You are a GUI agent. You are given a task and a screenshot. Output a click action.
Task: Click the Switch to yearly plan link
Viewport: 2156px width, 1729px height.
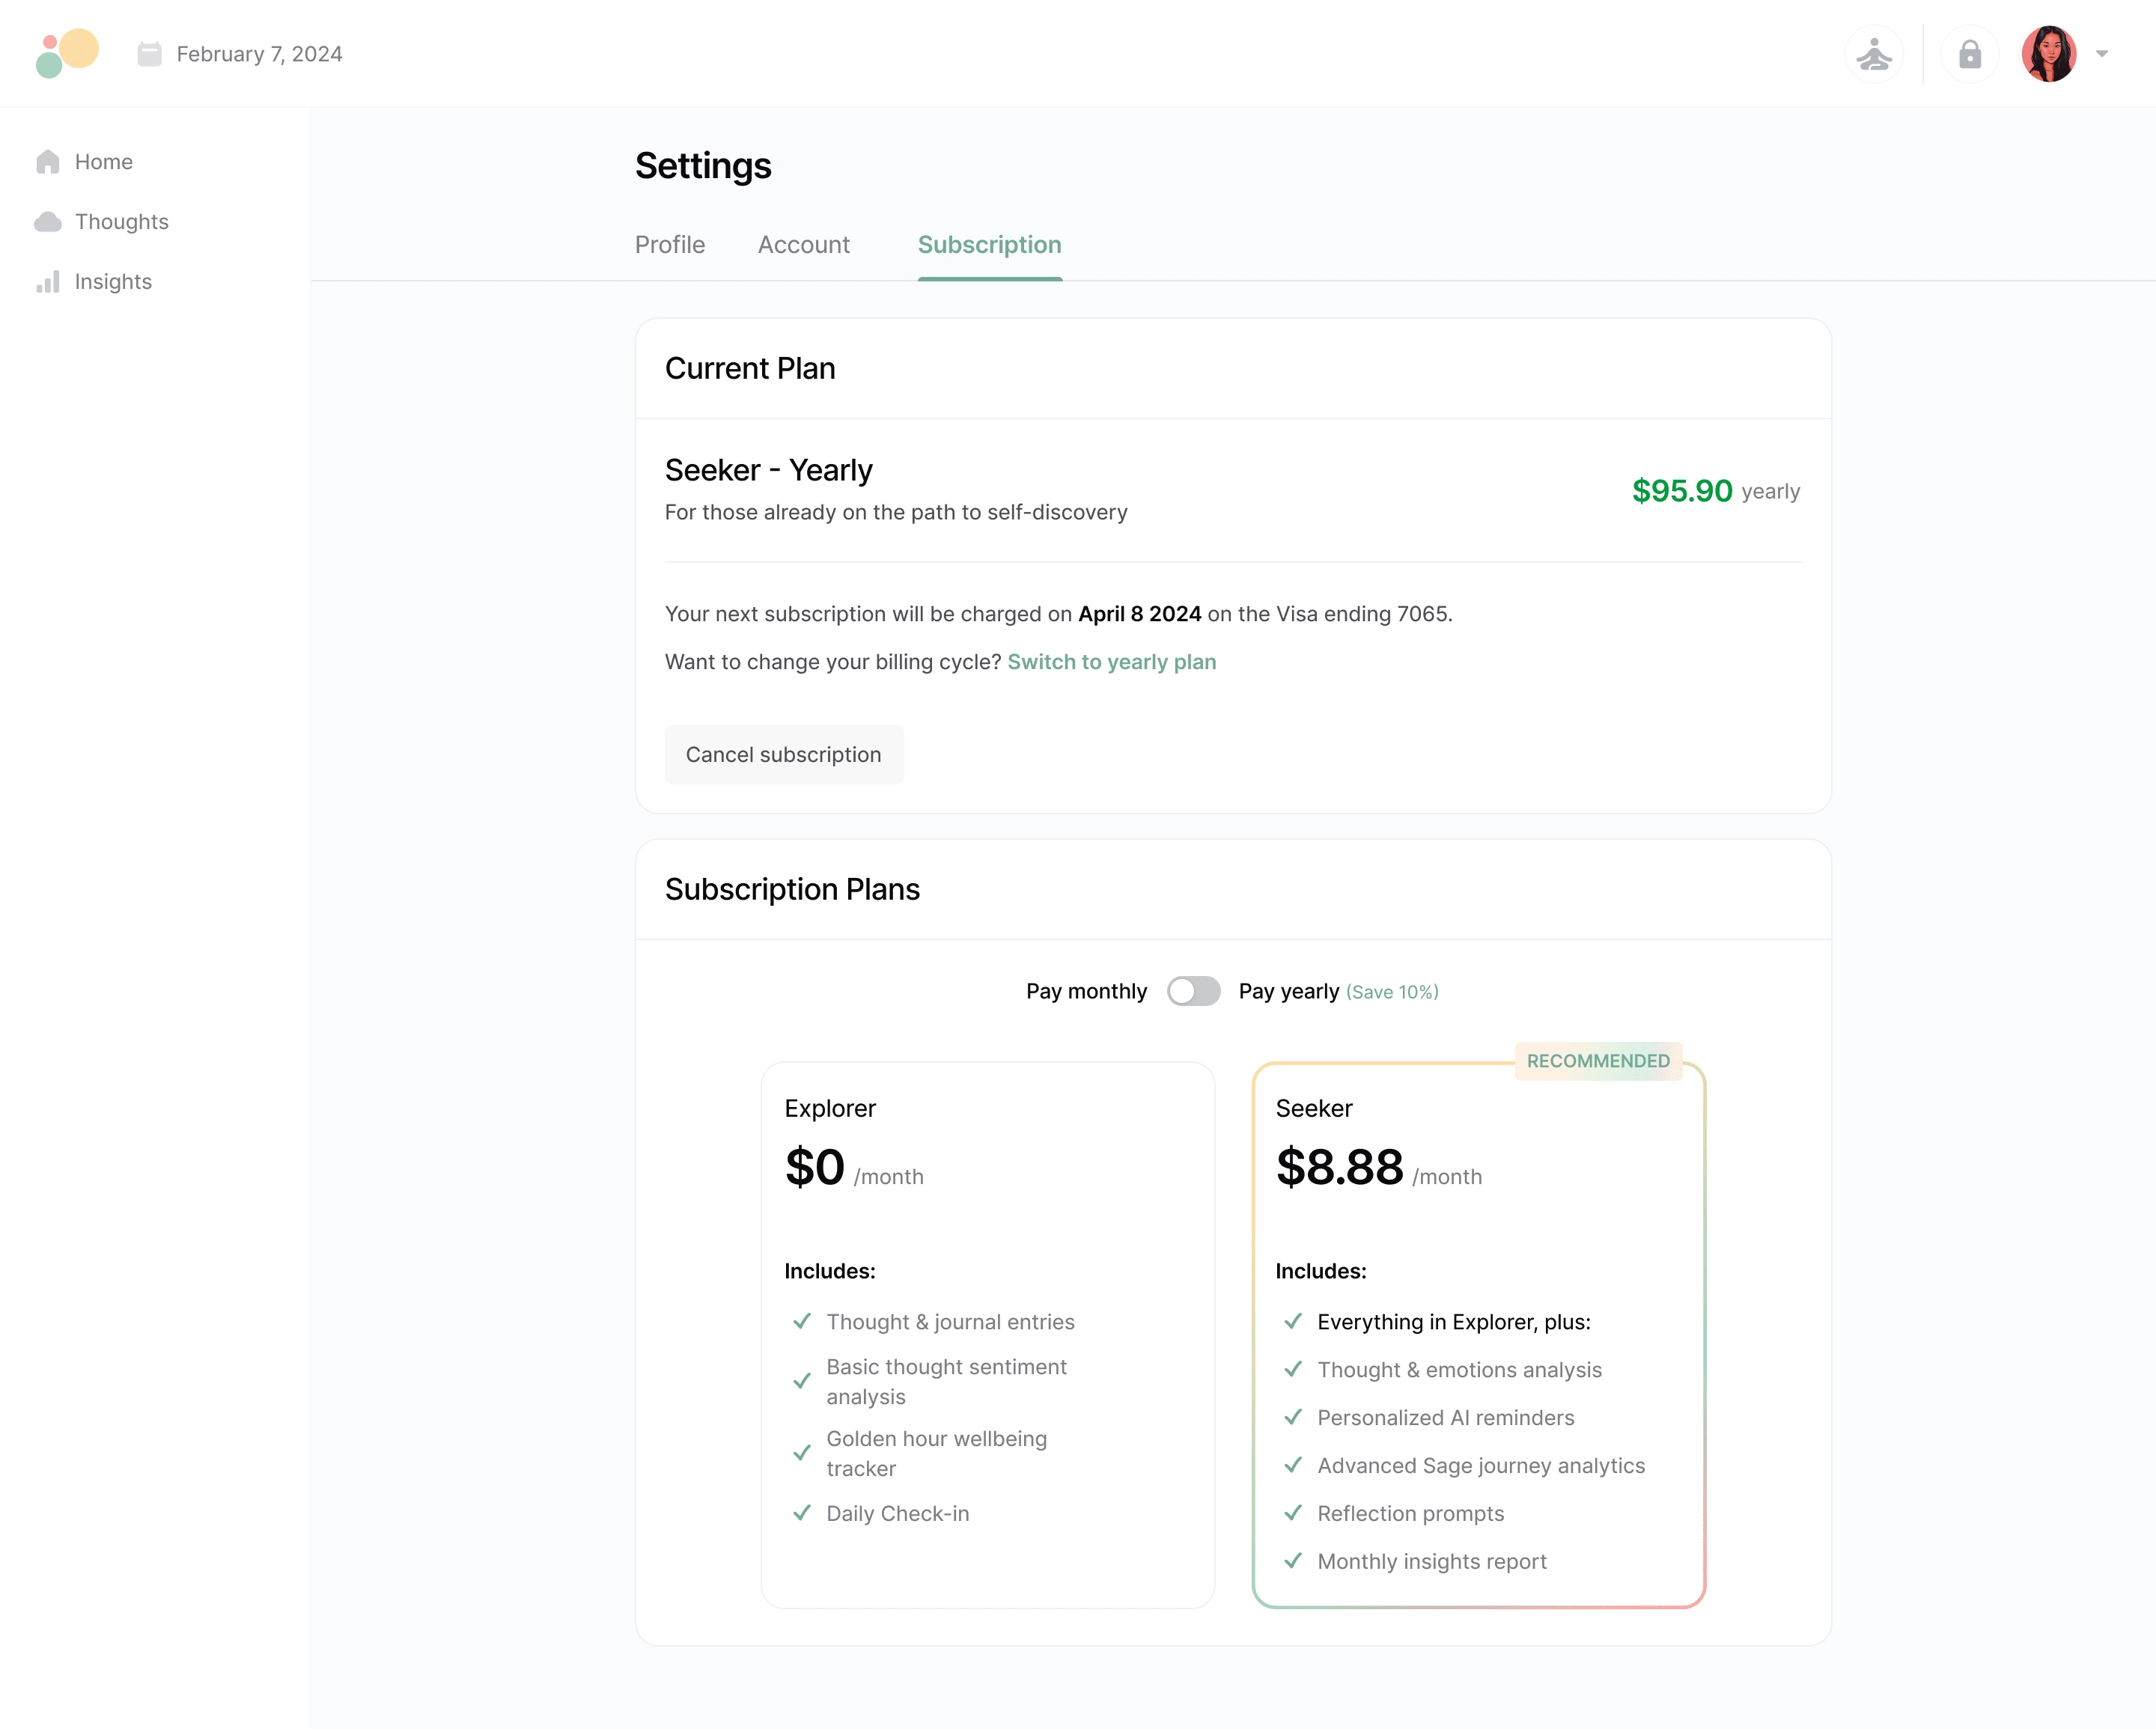[1112, 662]
